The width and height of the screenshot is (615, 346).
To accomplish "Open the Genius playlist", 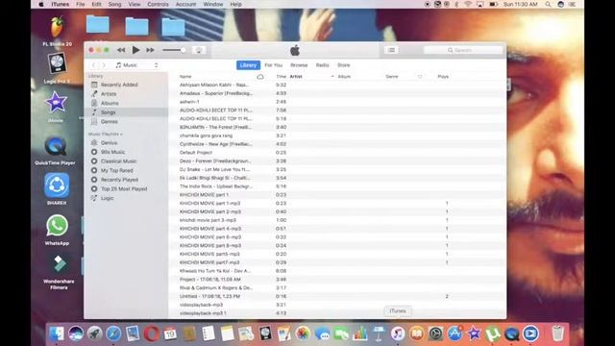I will [109, 143].
